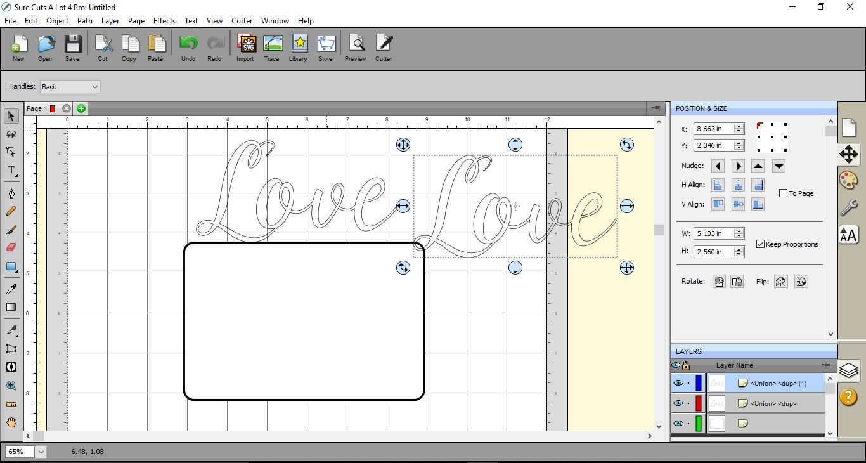This screenshot has width=866, height=463.
Task: Open the Text settings panel icon
Action: pos(849,234)
